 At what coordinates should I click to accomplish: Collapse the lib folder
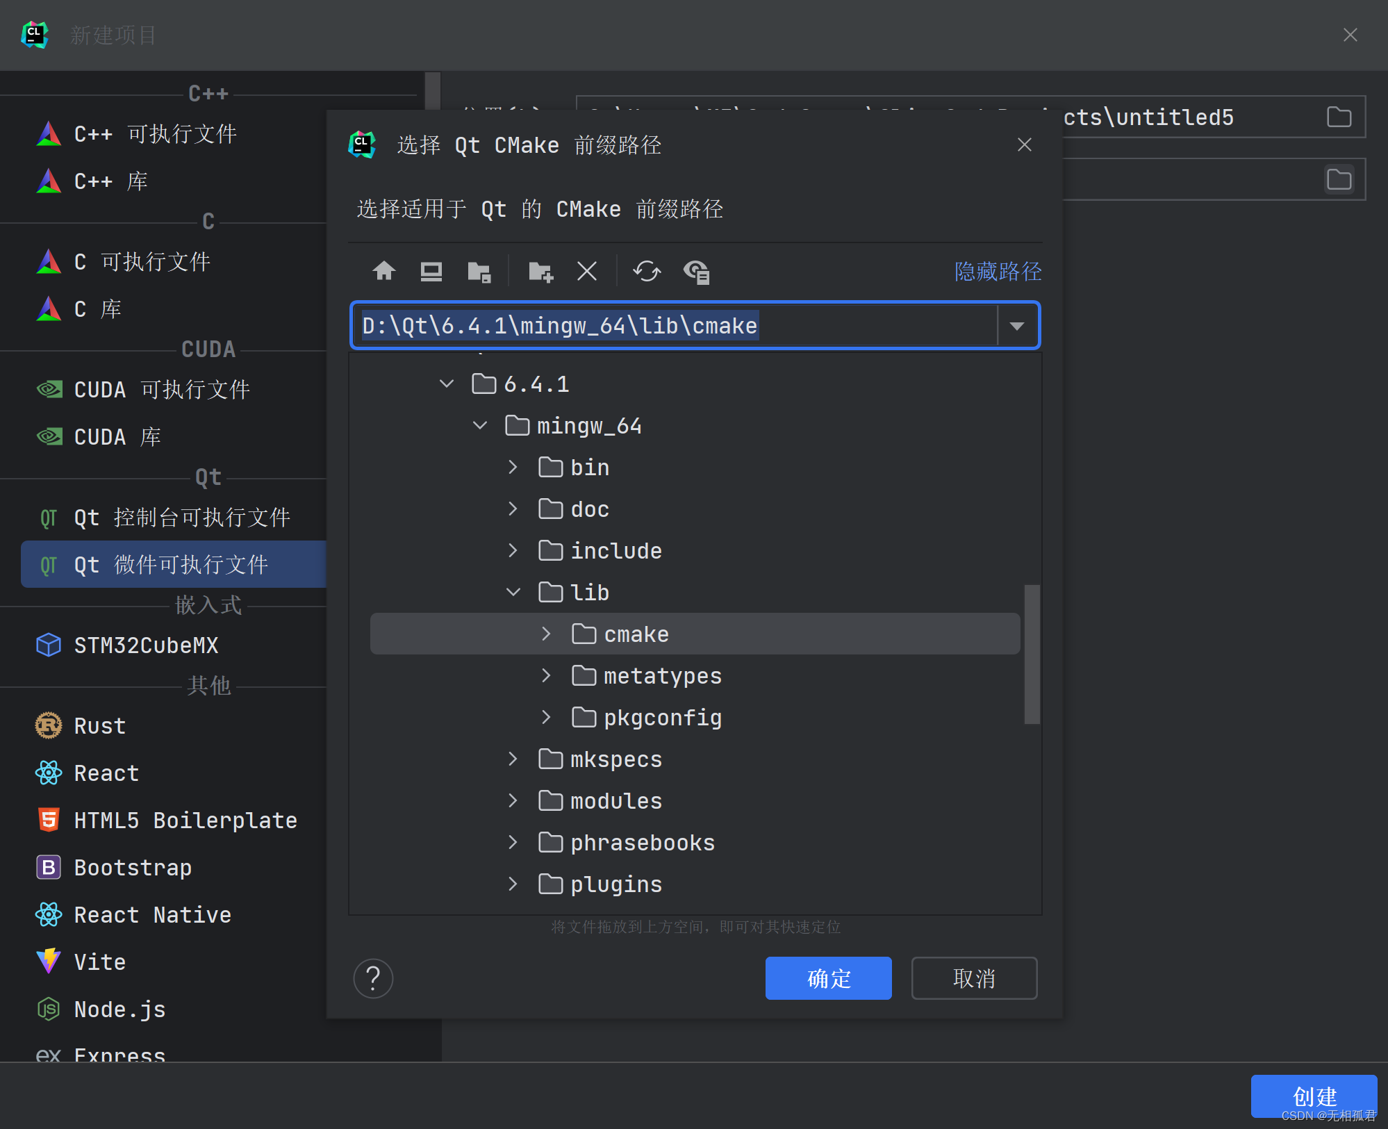(513, 592)
